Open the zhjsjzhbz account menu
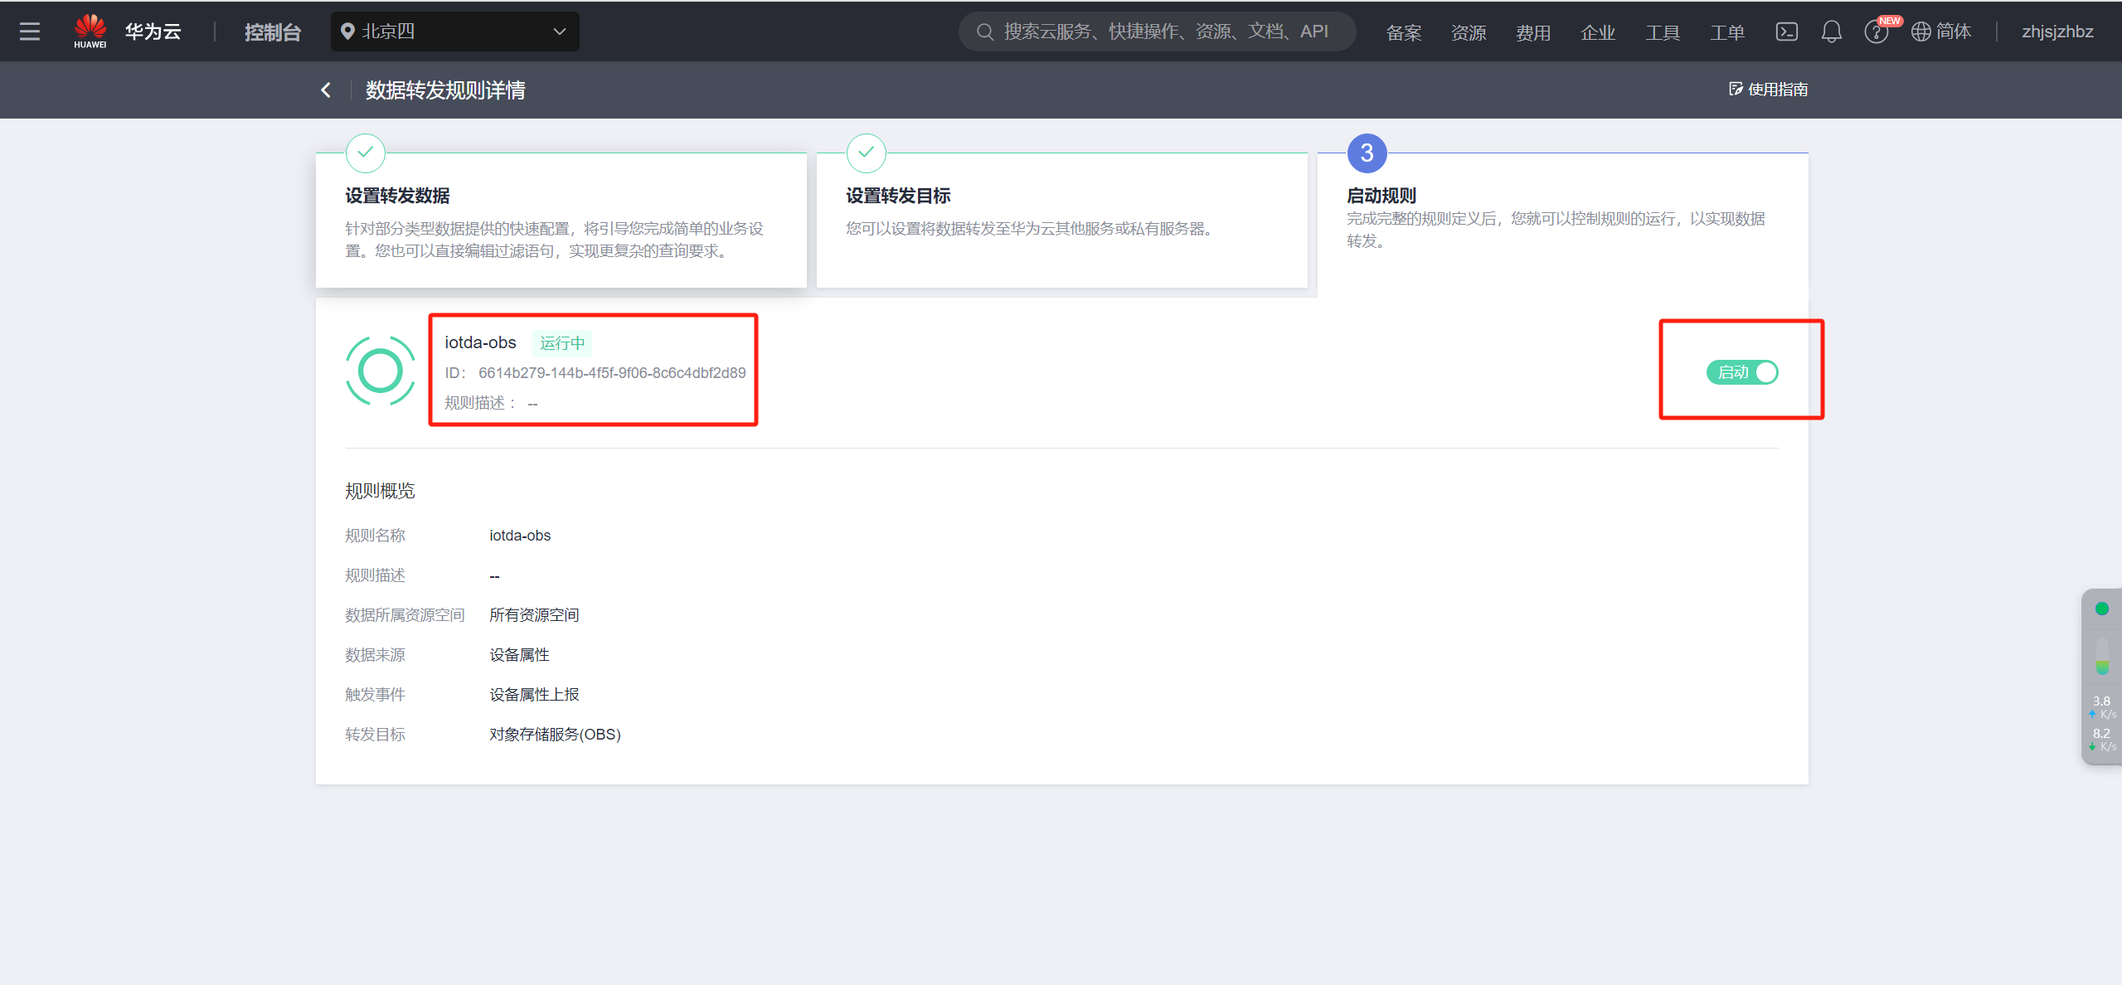 (x=2056, y=32)
